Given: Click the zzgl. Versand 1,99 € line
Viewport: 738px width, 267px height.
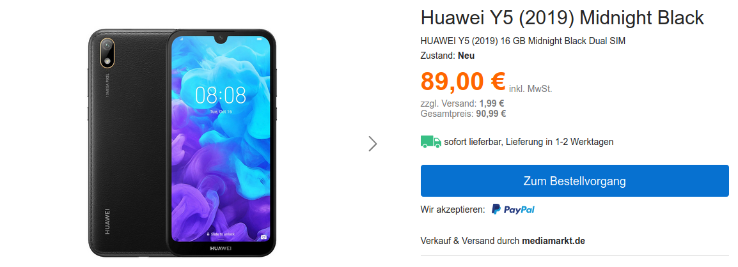Looking at the screenshot, I should click(x=462, y=103).
